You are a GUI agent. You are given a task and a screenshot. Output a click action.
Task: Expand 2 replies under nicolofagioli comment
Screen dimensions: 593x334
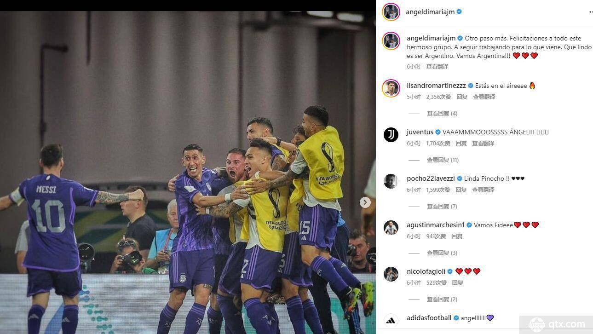click(x=442, y=299)
